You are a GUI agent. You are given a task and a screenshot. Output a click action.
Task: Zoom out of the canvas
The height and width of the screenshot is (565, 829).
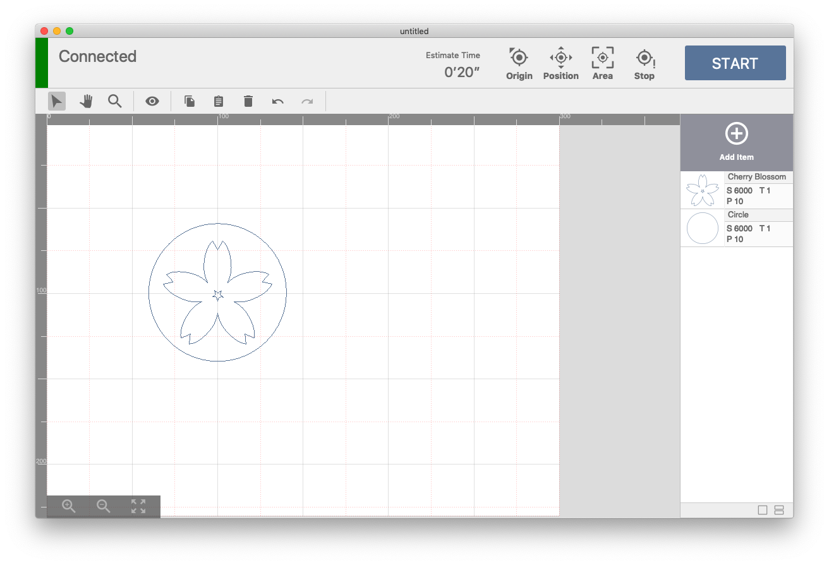(104, 506)
